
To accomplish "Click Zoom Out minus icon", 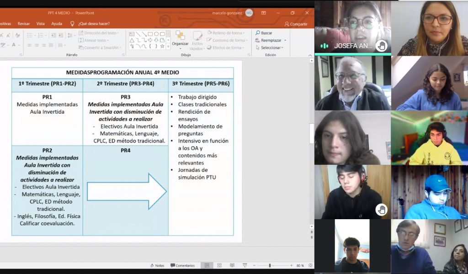I will click(254, 265).
